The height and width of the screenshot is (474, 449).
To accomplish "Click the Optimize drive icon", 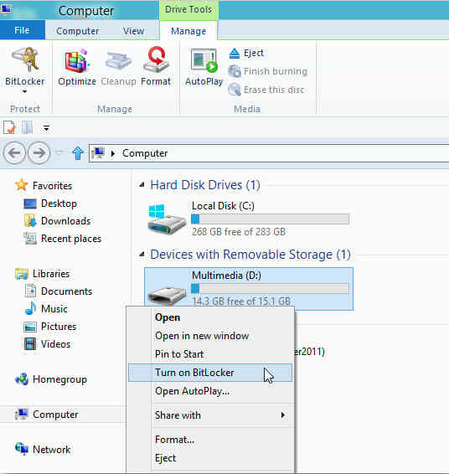I will pos(77,60).
